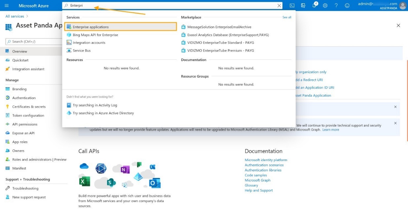This screenshot has width=408, height=209.
Task: Dismiss the upper info banner
Action: [x=395, y=107]
